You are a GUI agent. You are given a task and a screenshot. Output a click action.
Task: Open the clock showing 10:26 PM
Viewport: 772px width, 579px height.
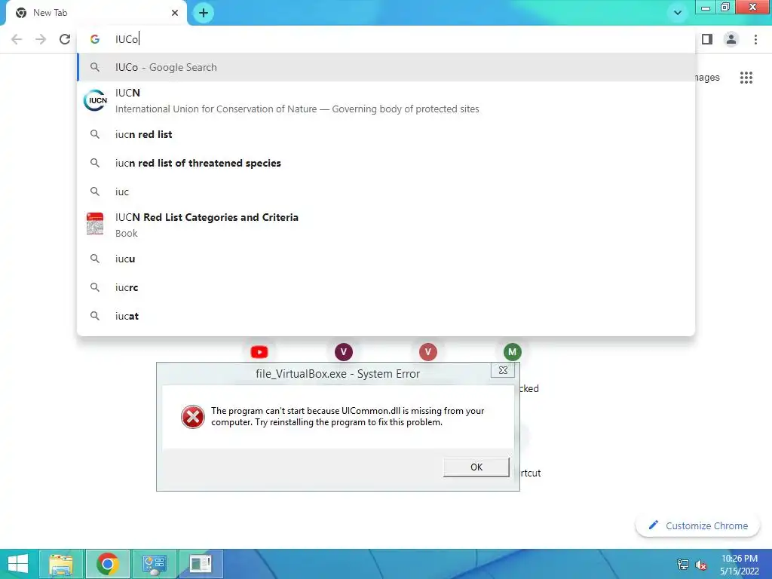[x=740, y=565]
